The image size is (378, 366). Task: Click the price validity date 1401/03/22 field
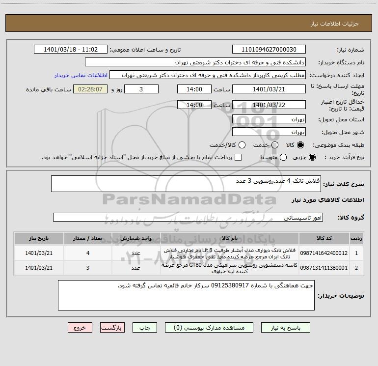coord(269,105)
